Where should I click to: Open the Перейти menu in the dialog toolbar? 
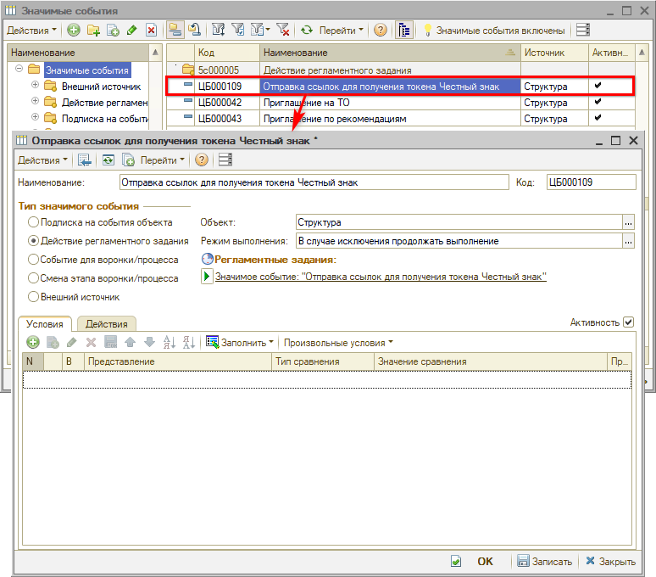coord(162,160)
